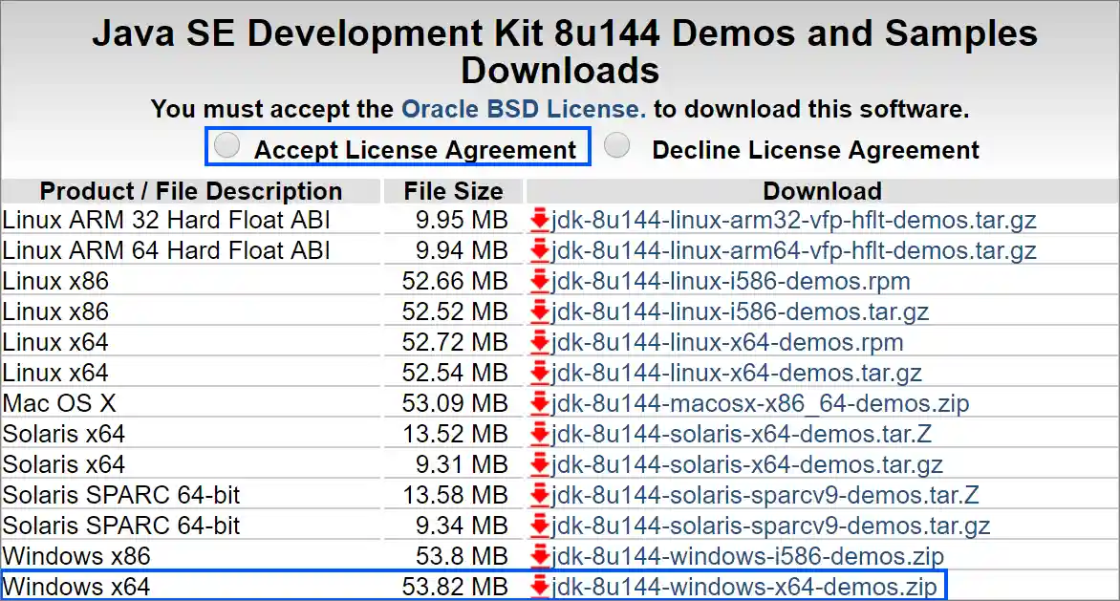Click download icon beside linux-i586-demos.rpm
The width and height of the screenshot is (1120, 601).
click(540, 282)
